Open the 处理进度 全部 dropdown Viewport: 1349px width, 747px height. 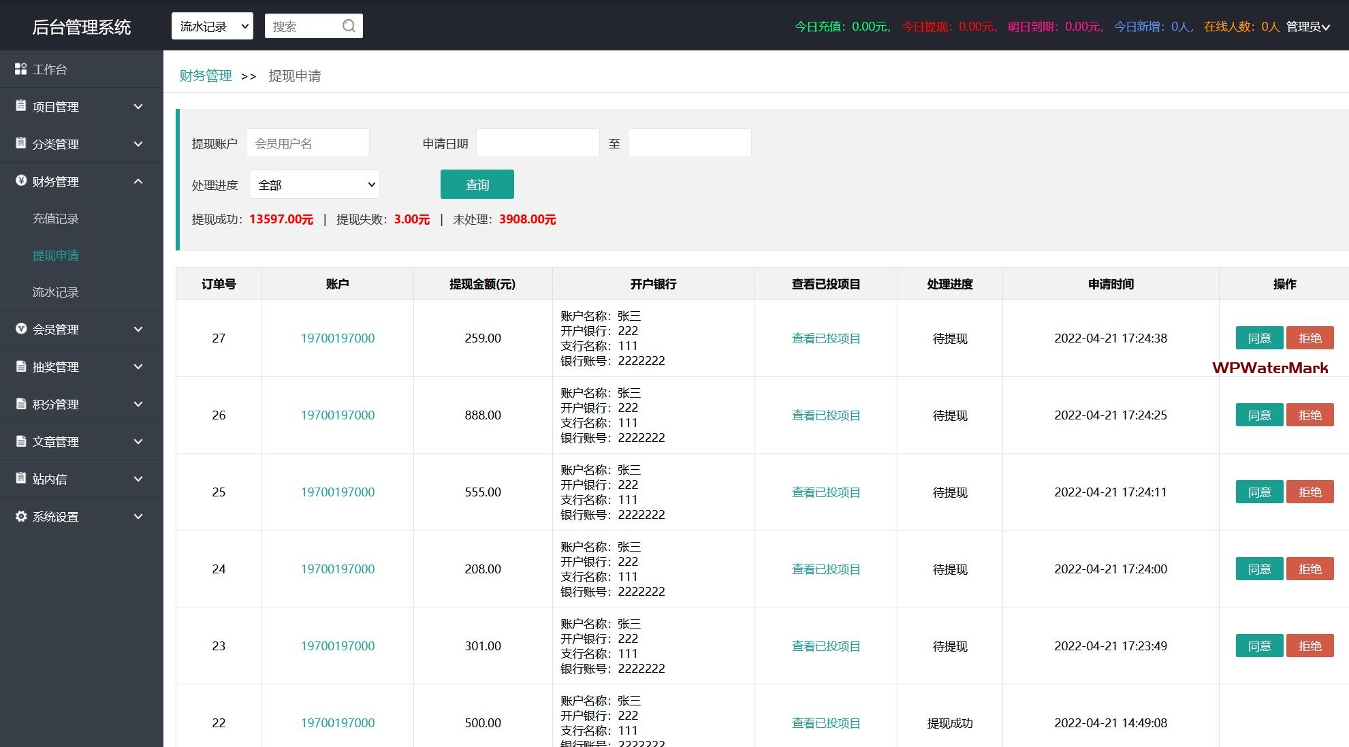point(314,185)
